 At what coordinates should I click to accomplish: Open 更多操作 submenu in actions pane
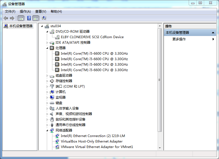coord(190,39)
